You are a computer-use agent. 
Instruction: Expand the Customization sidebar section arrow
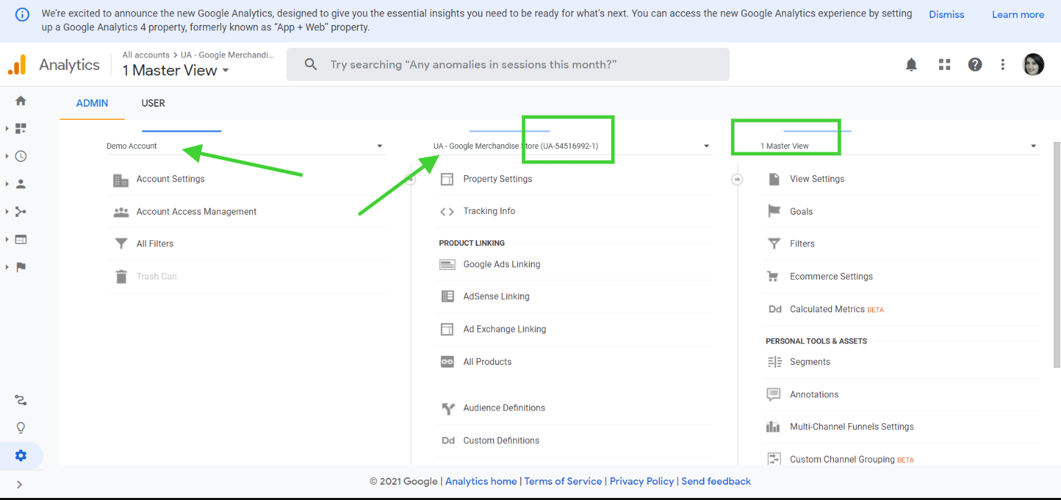(x=7, y=128)
